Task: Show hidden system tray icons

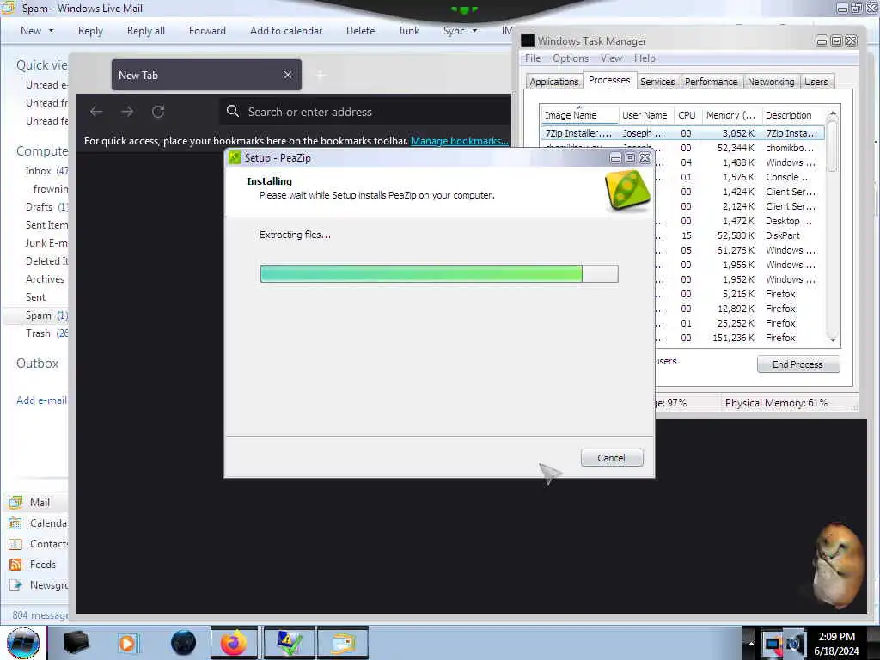Action: point(751,643)
